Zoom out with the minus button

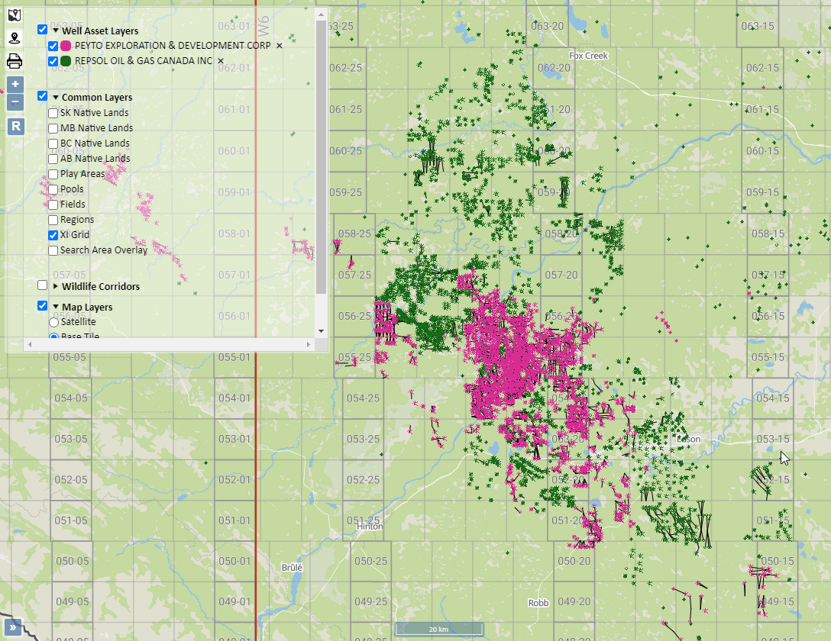click(x=15, y=102)
